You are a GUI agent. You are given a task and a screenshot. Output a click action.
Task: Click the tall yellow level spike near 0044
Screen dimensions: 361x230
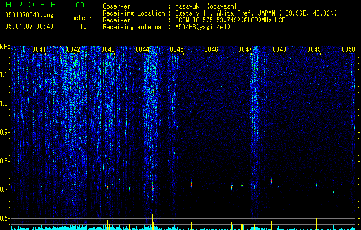coord(152,222)
